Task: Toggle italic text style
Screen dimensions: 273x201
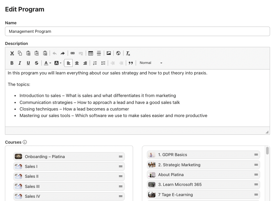Action: pos(20,63)
